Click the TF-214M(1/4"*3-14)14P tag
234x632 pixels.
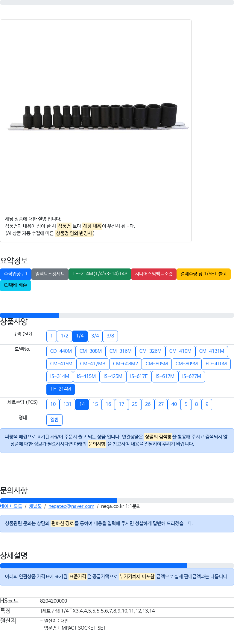[100, 274]
